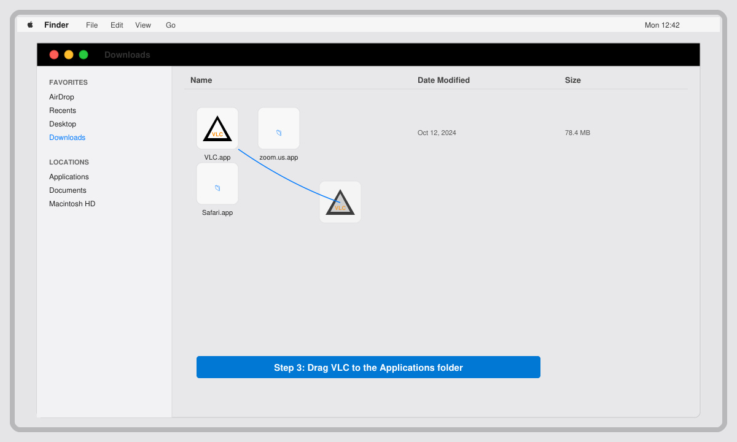737x442 pixels.
Task: Sort by the Size column header
Action: click(573, 80)
